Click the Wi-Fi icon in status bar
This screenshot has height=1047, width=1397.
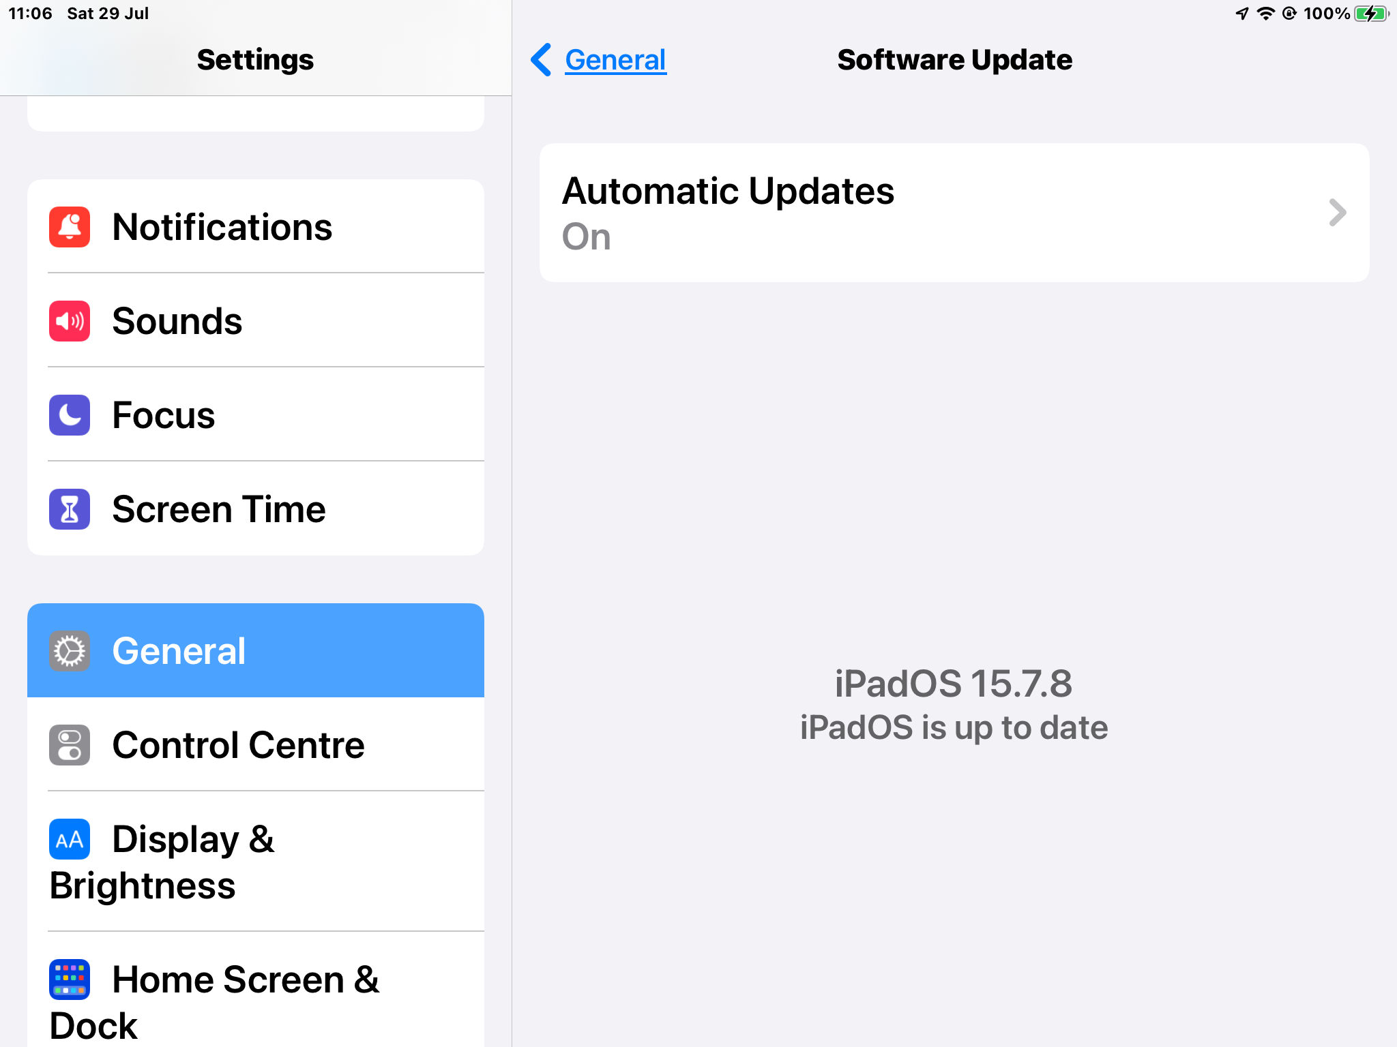1265,14
